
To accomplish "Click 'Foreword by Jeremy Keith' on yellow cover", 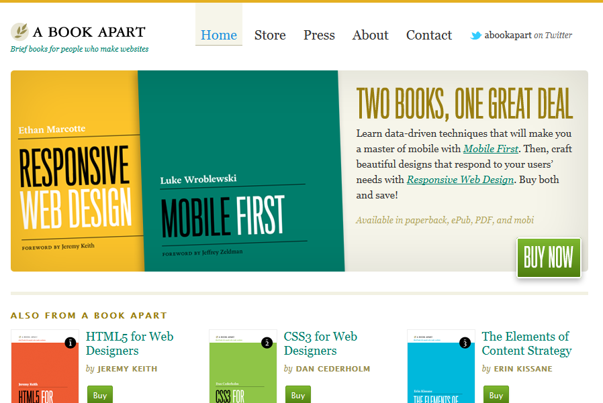I will pyautogui.click(x=58, y=247).
